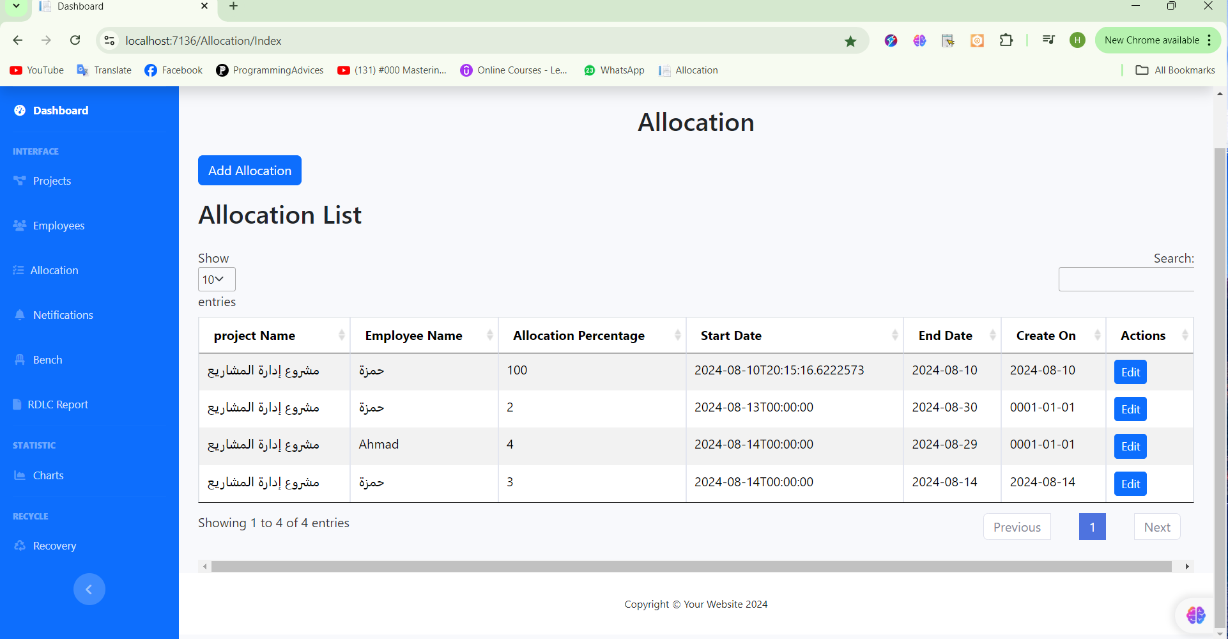Open the Charts icon in sidebar
This screenshot has height=639, width=1228.
(x=20, y=475)
